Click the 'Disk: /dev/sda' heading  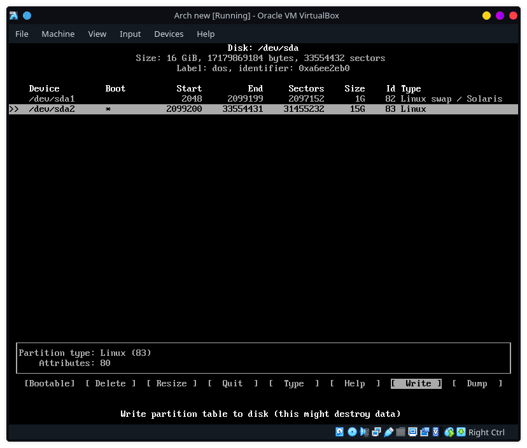tap(263, 48)
